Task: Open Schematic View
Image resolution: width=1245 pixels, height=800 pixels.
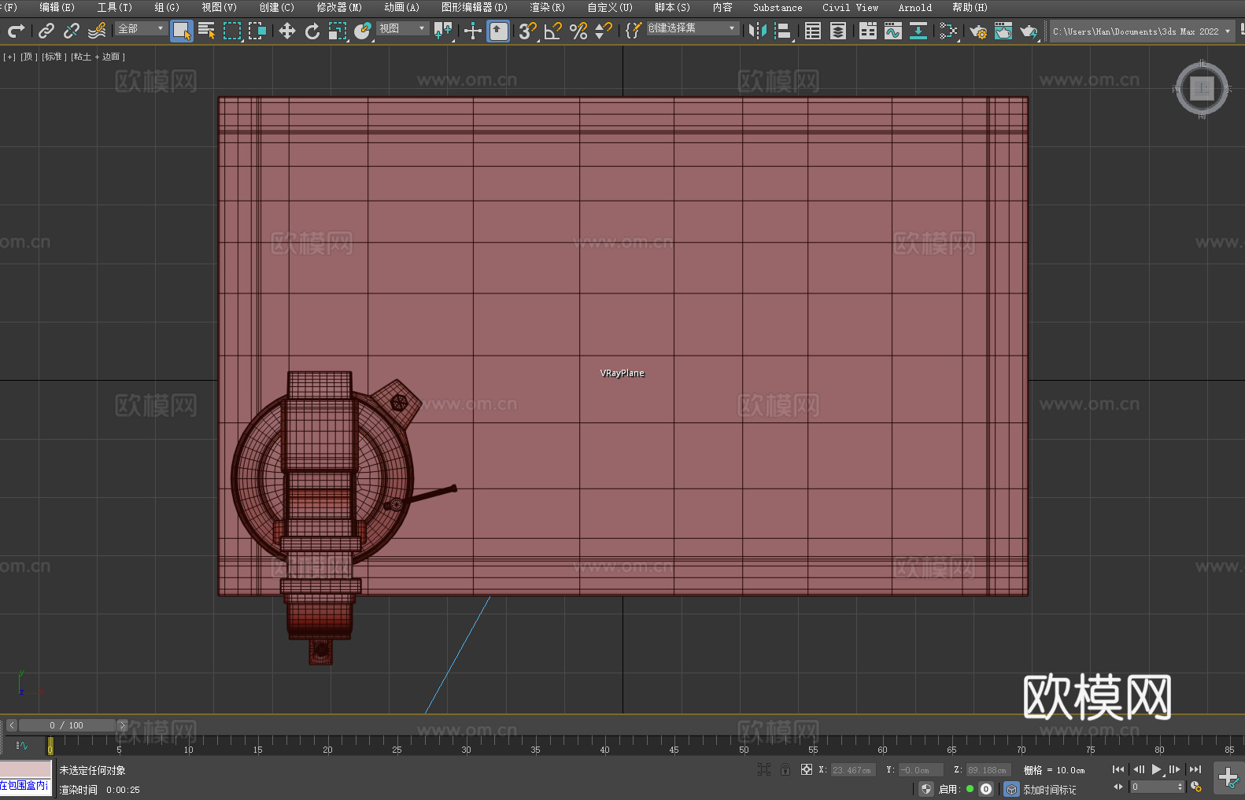Action: coord(948,31)
